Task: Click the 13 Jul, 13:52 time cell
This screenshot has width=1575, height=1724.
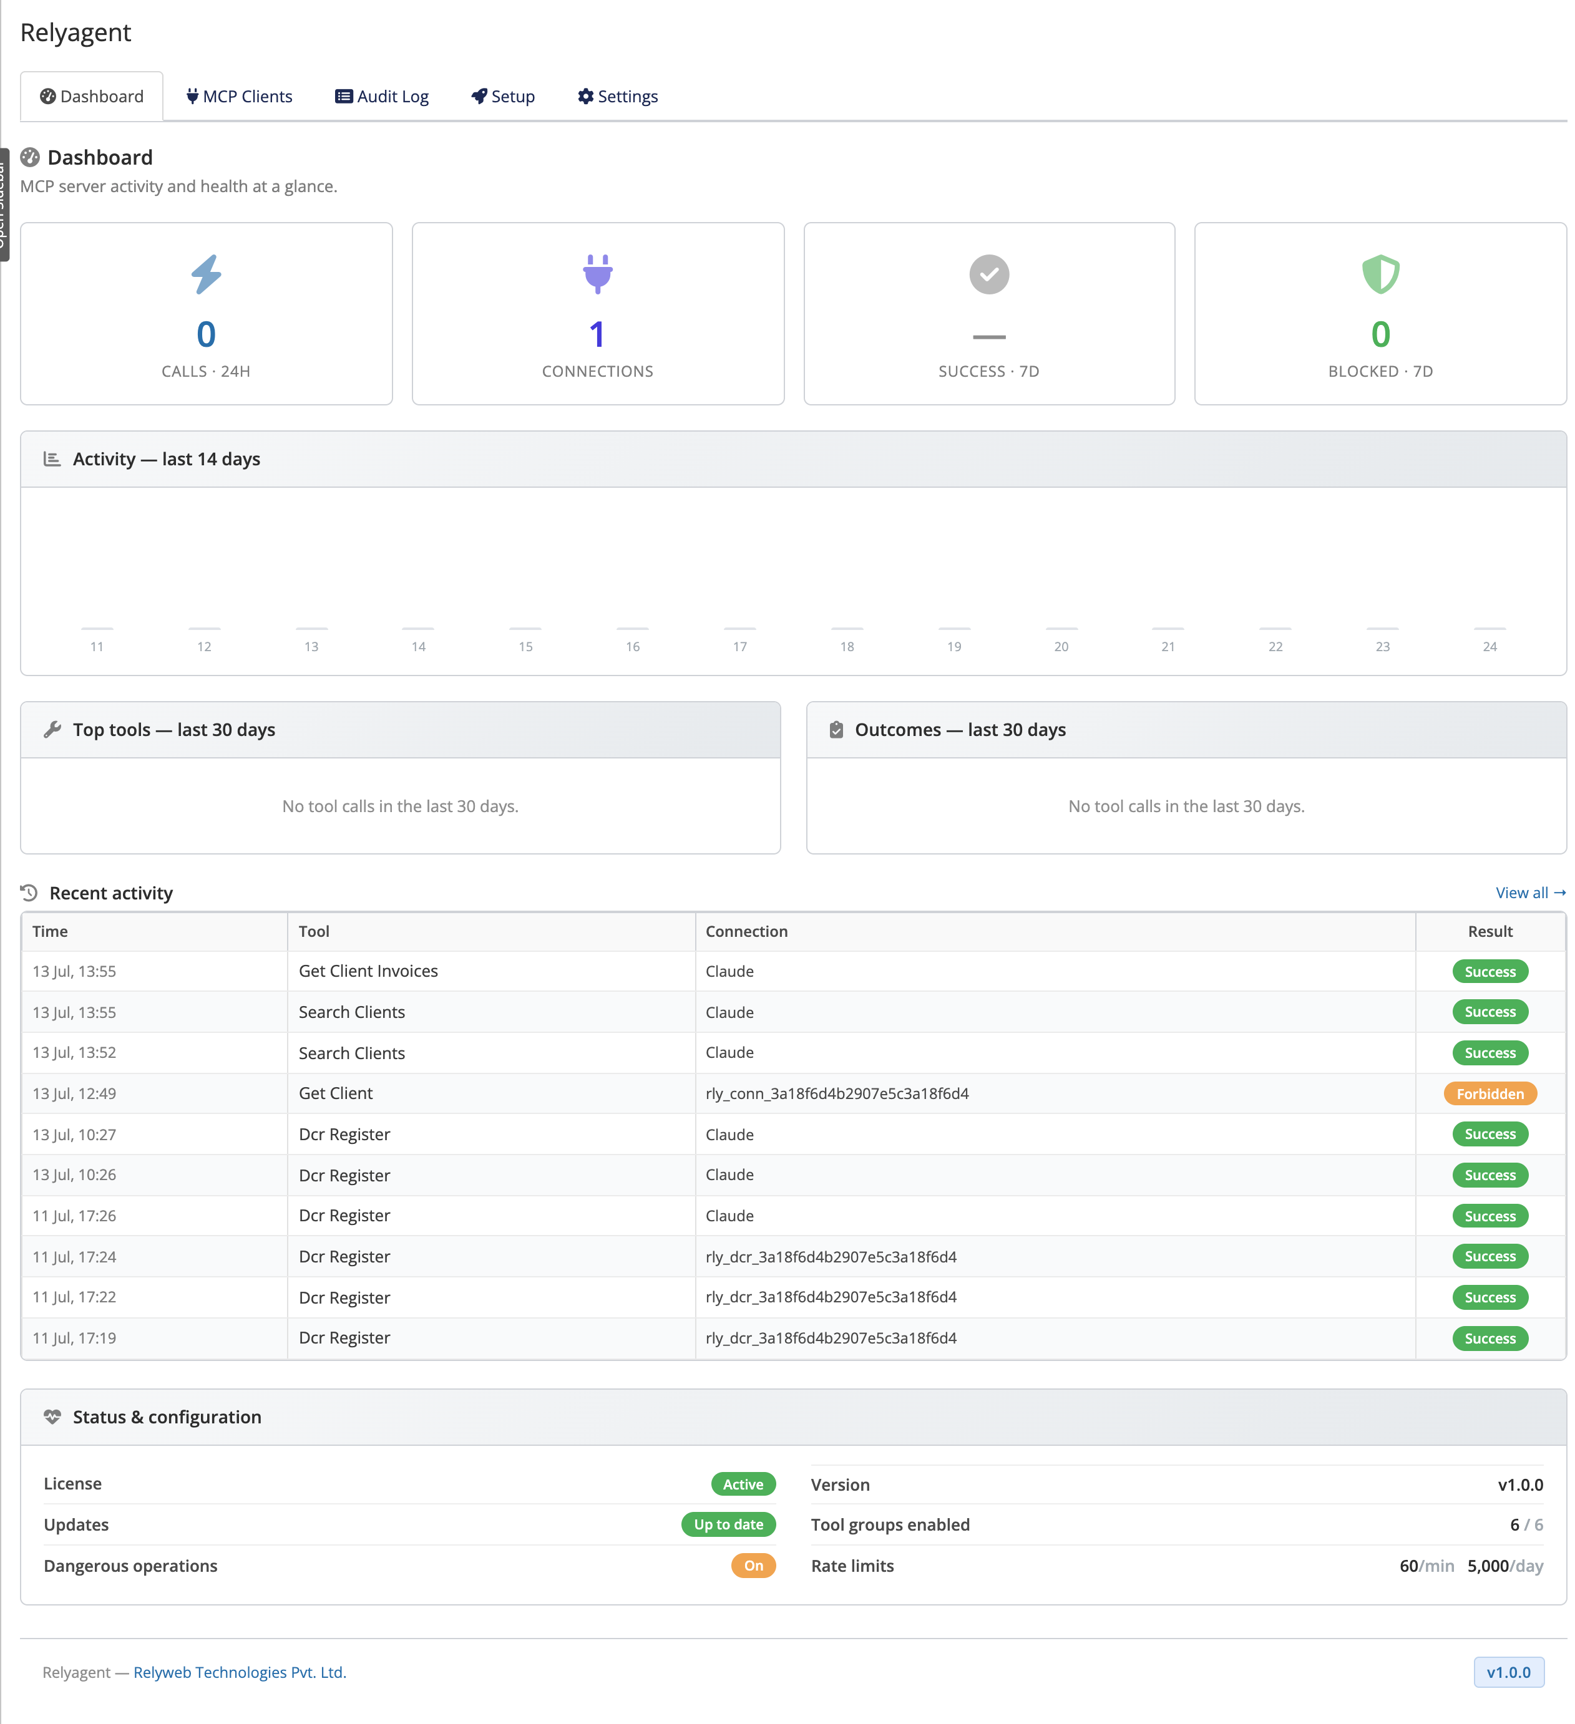Action: (155, 1053)
